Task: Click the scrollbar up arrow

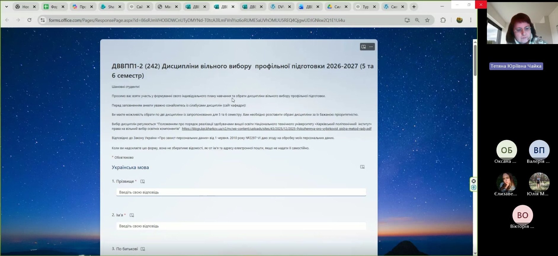Action: point(475,42)
